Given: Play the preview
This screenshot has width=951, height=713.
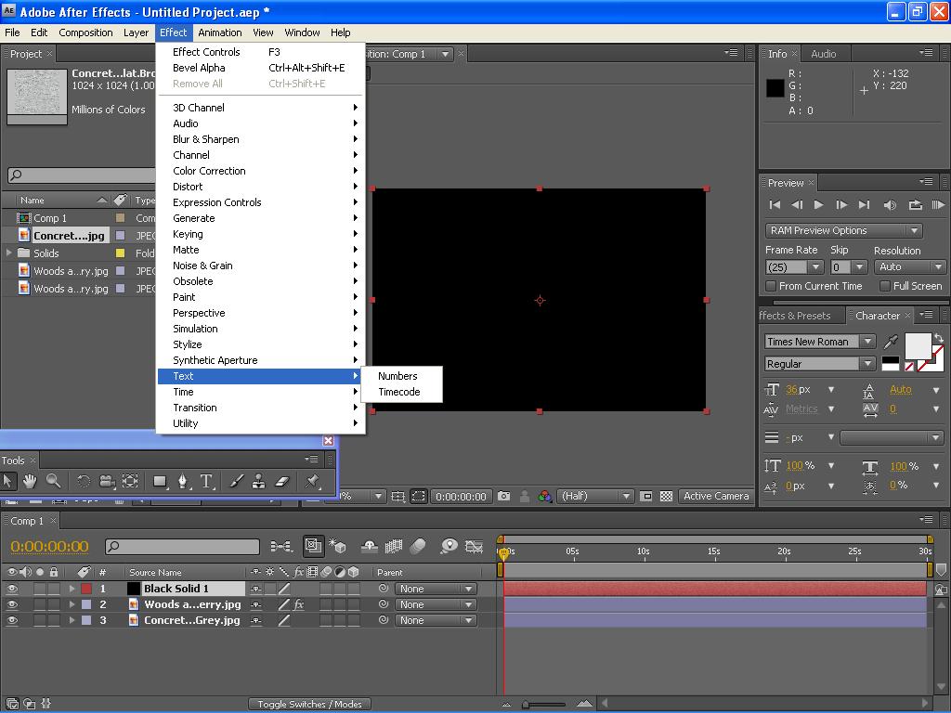Looking at the screenshot, I should pos(818,205).
